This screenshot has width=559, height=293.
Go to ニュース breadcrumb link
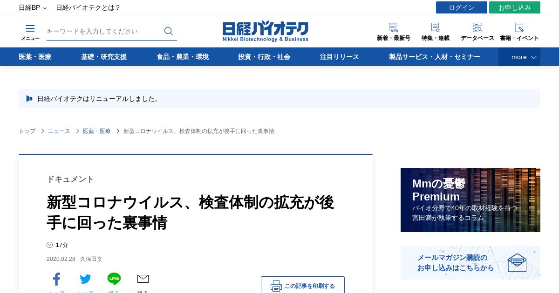click(x=59, y=131)
